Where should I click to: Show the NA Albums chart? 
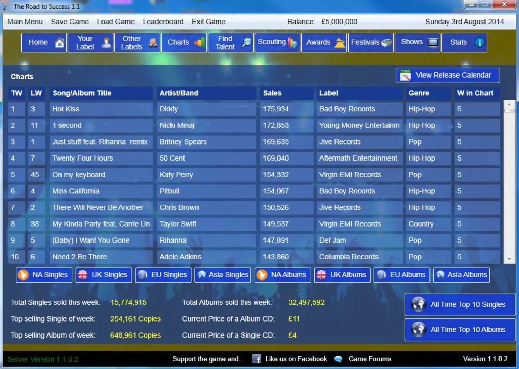coord(283,275)
